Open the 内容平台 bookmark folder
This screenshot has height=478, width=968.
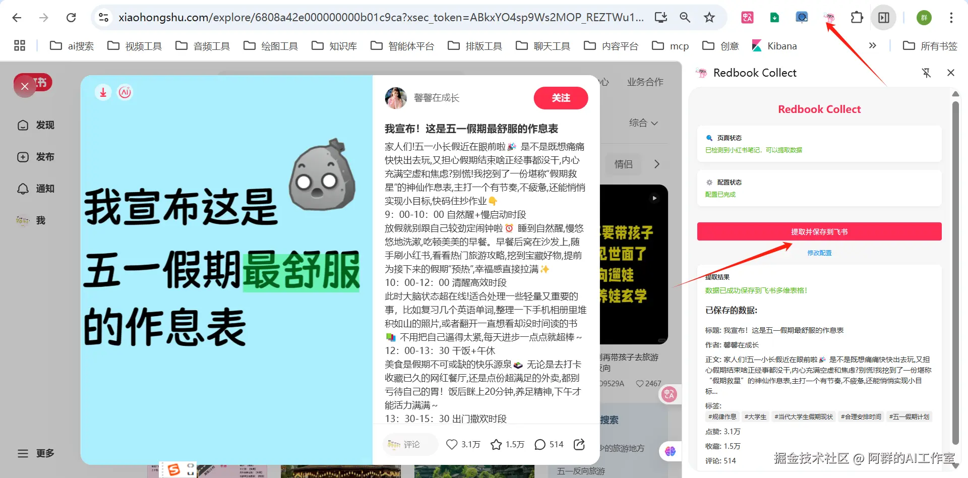tap(611, 46)
